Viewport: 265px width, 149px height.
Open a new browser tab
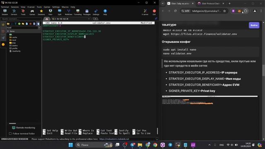pos(229,4)
